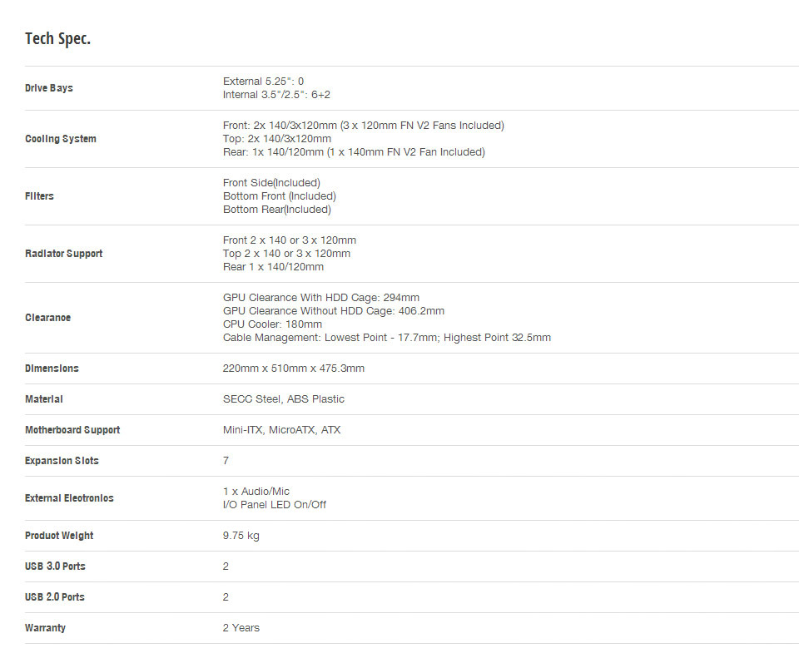Click the I/O Panel LED On/Off text

274,505
